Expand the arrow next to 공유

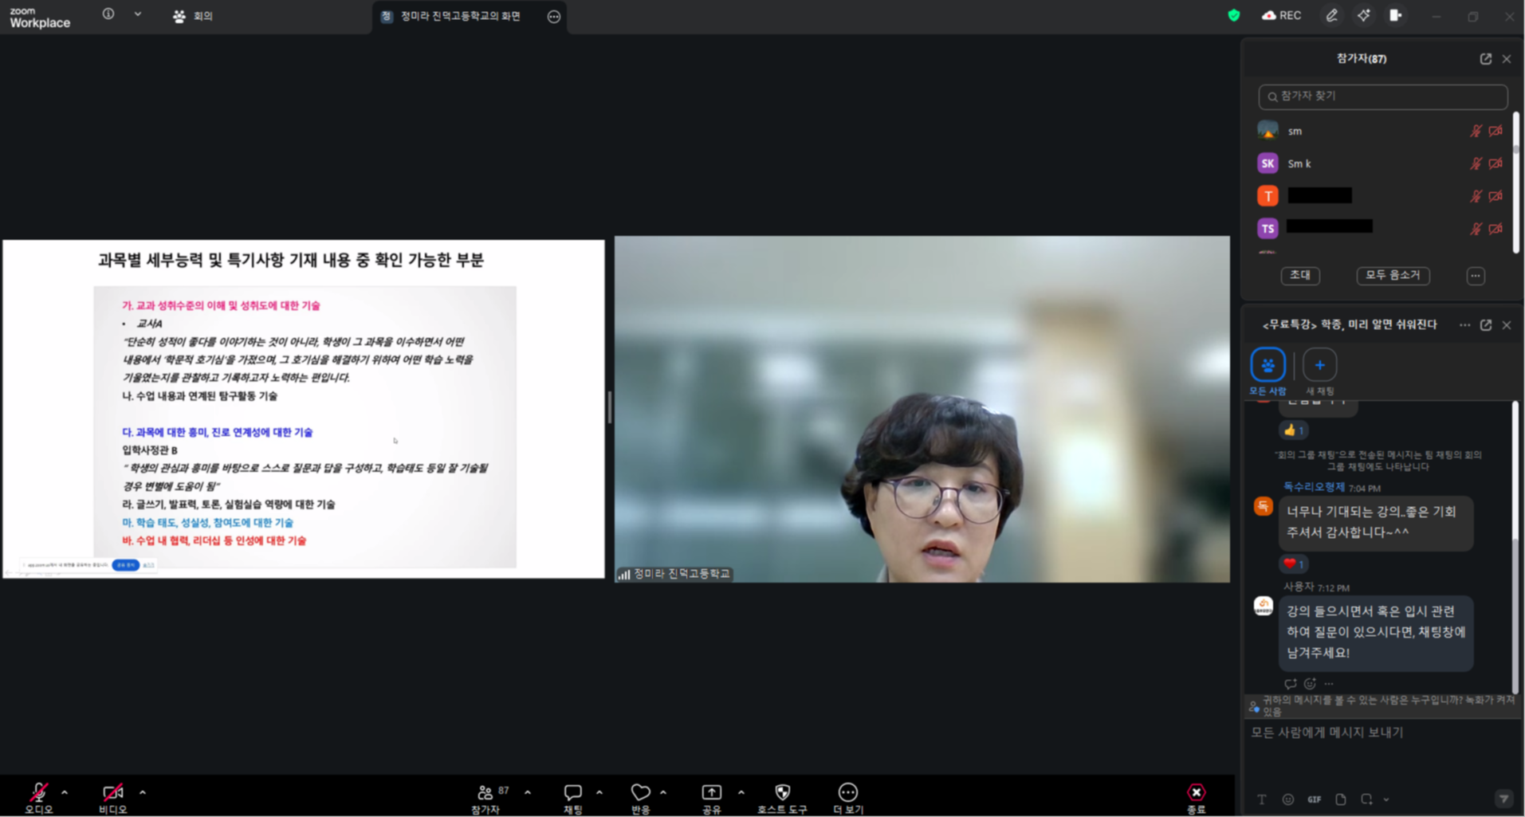tap(741, 792)
